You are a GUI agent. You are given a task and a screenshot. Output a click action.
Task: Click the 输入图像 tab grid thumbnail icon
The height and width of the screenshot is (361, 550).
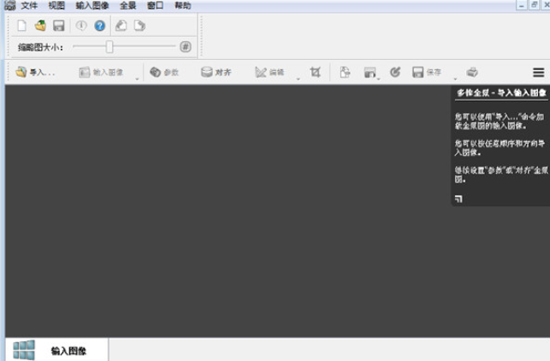point(24,350)
